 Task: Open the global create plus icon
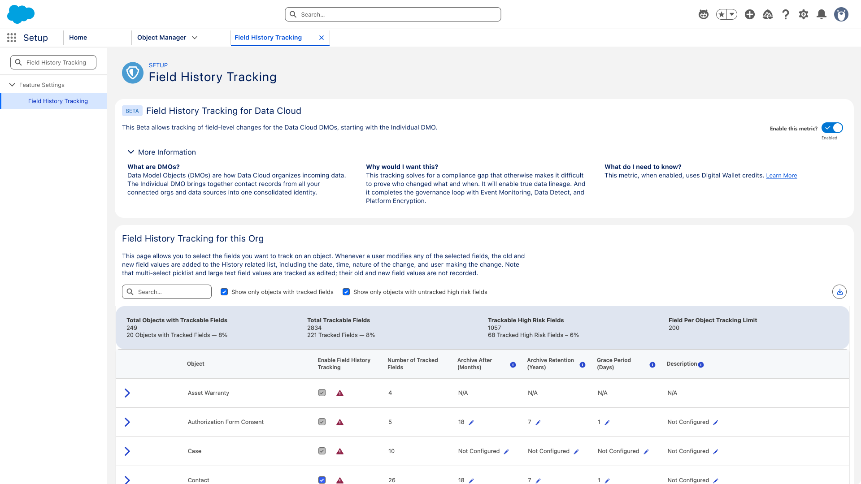(750, 14)
